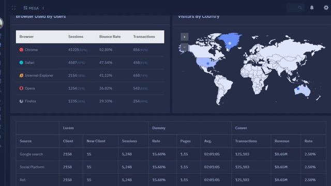The width and height of the screenshot is (331, 186).
Task: Click the Source column header
Action: coord(25,141)
